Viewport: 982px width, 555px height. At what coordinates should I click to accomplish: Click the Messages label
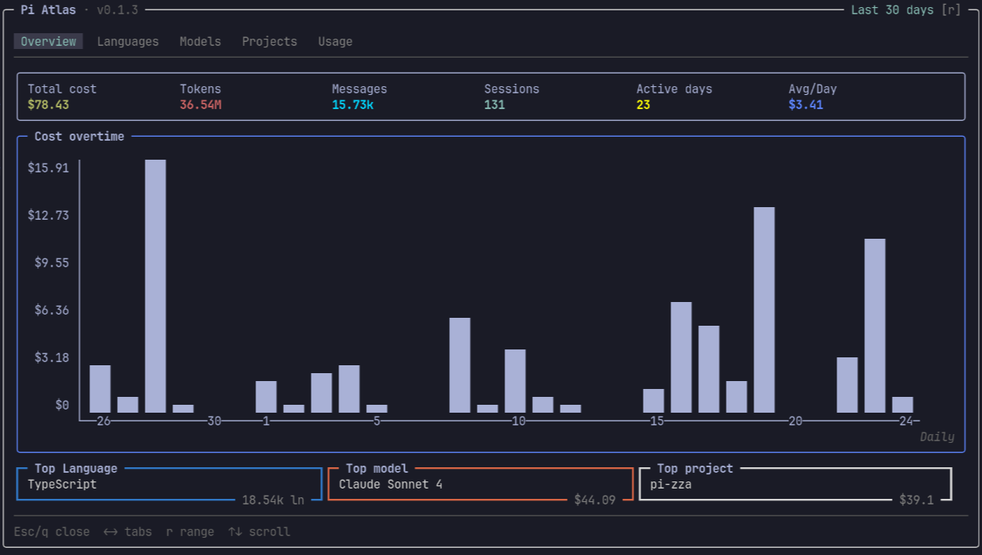360,89
